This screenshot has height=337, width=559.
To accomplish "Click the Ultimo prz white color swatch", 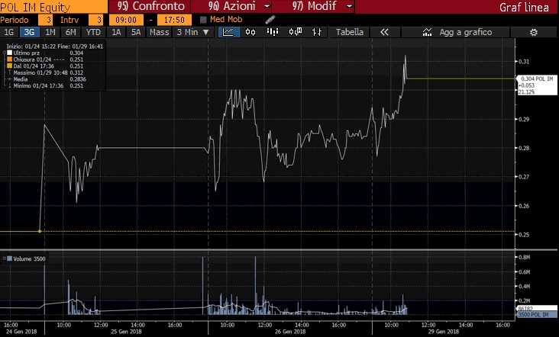I will click(10, 53).
